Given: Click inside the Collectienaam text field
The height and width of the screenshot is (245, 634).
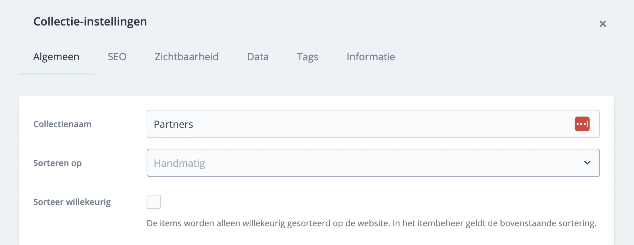Looking at the screenshot, I should tap(319, 124).
